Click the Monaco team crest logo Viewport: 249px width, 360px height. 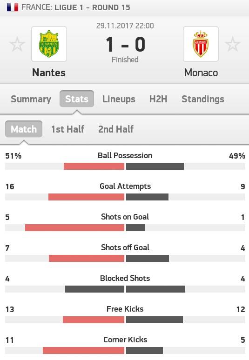pyautogui.click(x=201, y=44)
